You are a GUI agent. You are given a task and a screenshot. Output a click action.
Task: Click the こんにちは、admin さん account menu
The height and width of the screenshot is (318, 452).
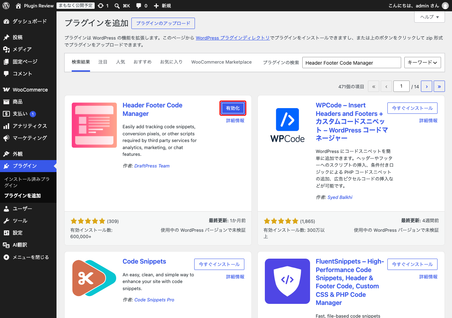coord(418,6)
